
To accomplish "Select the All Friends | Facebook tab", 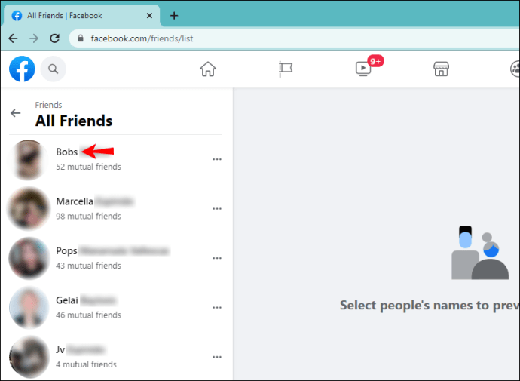I will pos(81,16).
